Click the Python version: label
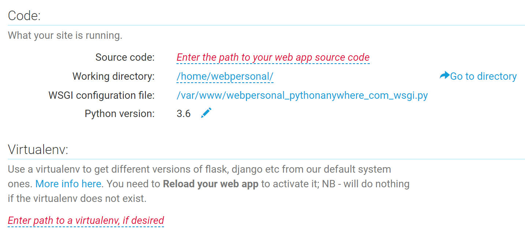 (x=120, y=114)
